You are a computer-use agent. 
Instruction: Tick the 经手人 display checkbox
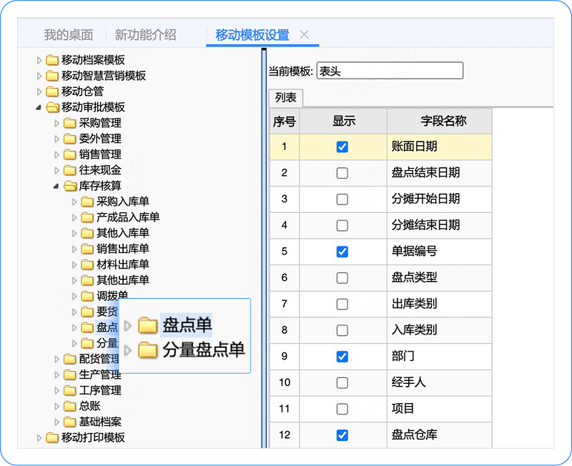pos(342,382)
